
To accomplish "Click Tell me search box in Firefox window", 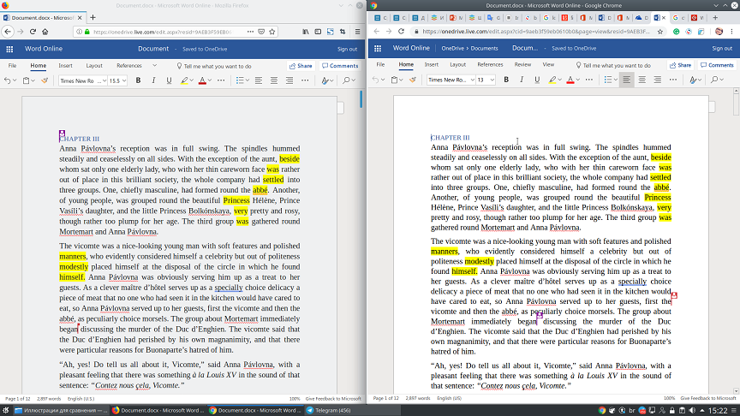I will 214,67.
